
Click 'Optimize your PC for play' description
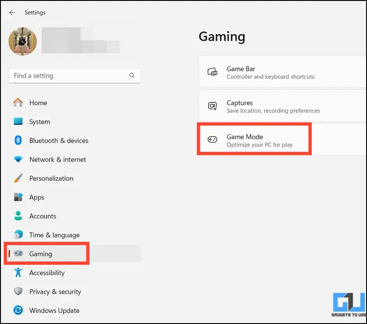click(x=259, y=145)
